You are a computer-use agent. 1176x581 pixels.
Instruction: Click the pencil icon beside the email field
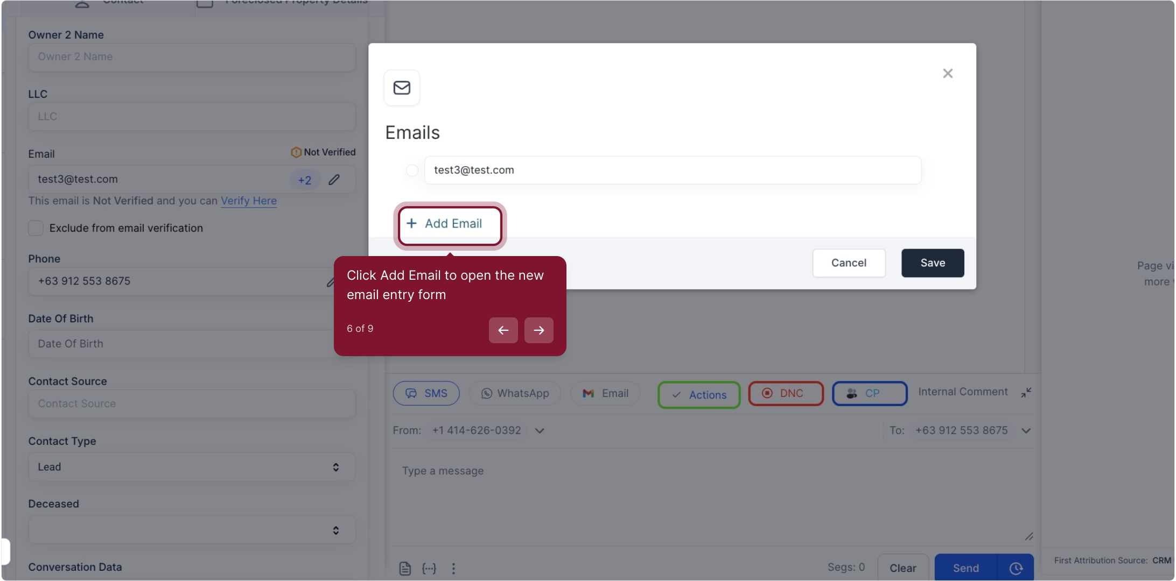(334, 180)
